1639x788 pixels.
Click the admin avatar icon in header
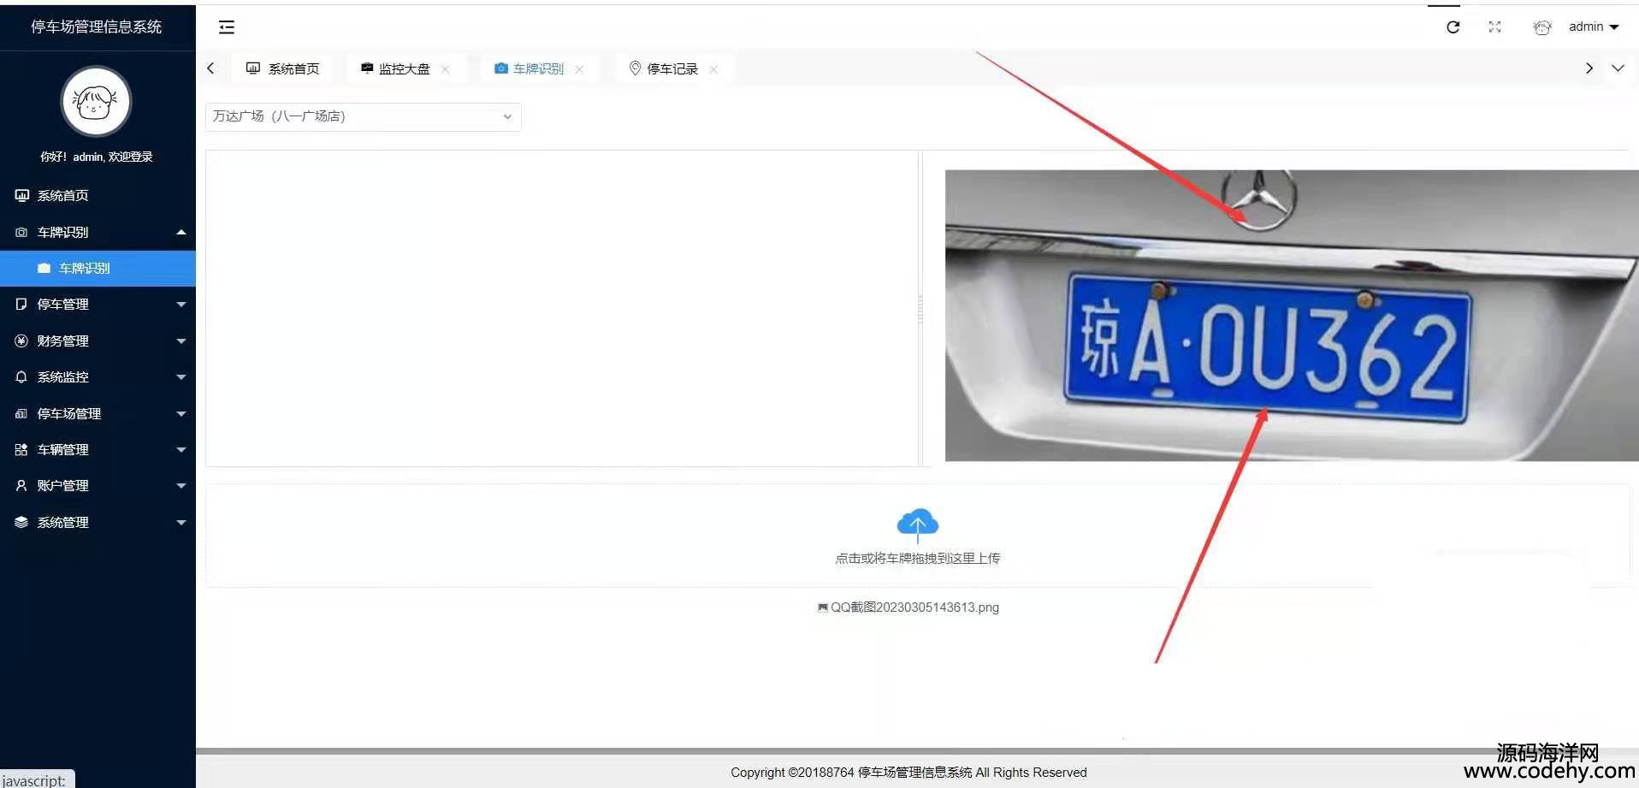(1542, 27)
